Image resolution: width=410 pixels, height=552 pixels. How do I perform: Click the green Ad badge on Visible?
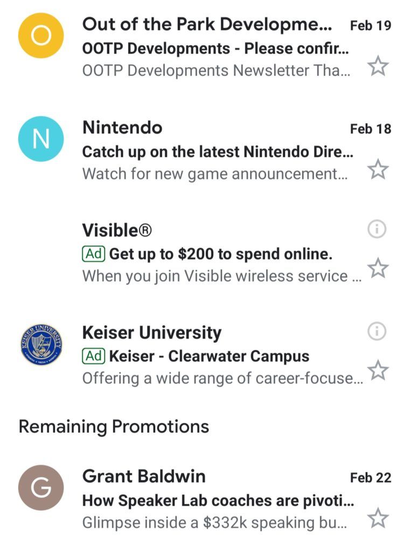tap(94, 254)
